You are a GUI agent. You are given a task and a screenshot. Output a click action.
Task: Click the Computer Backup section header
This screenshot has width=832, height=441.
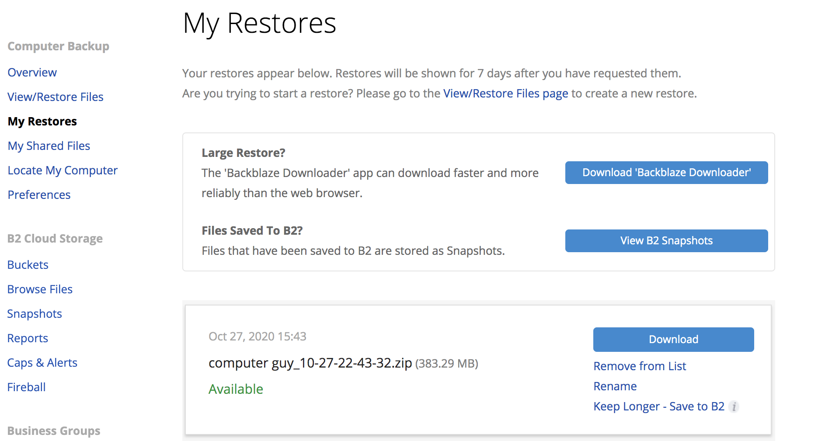(59, 46)
